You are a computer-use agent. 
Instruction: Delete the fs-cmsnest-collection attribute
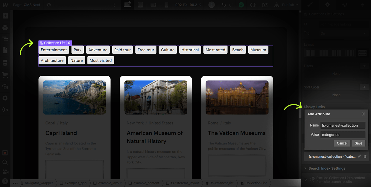pos(365,156)
